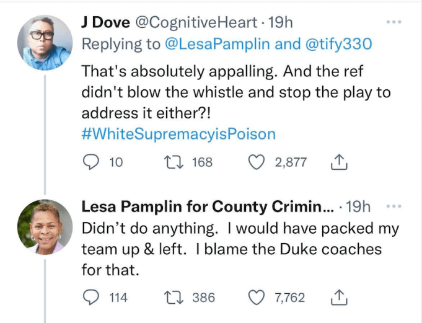The height and width of the screenshot is (323, 422).
Task: Open Lesa Pamplin's tweet 19h timestamp
Action: pos(361,206)
